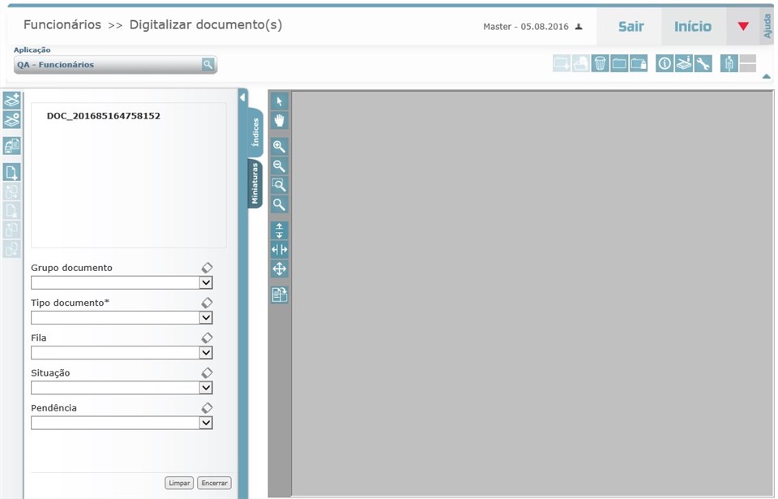
Task: Click the red arrow next to Início
Action: (743, 25)
